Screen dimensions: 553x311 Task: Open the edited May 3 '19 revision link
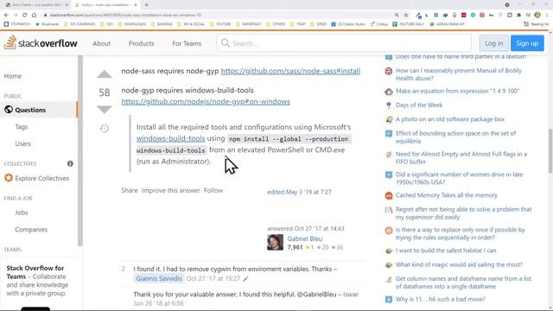(x=299, y=192)
